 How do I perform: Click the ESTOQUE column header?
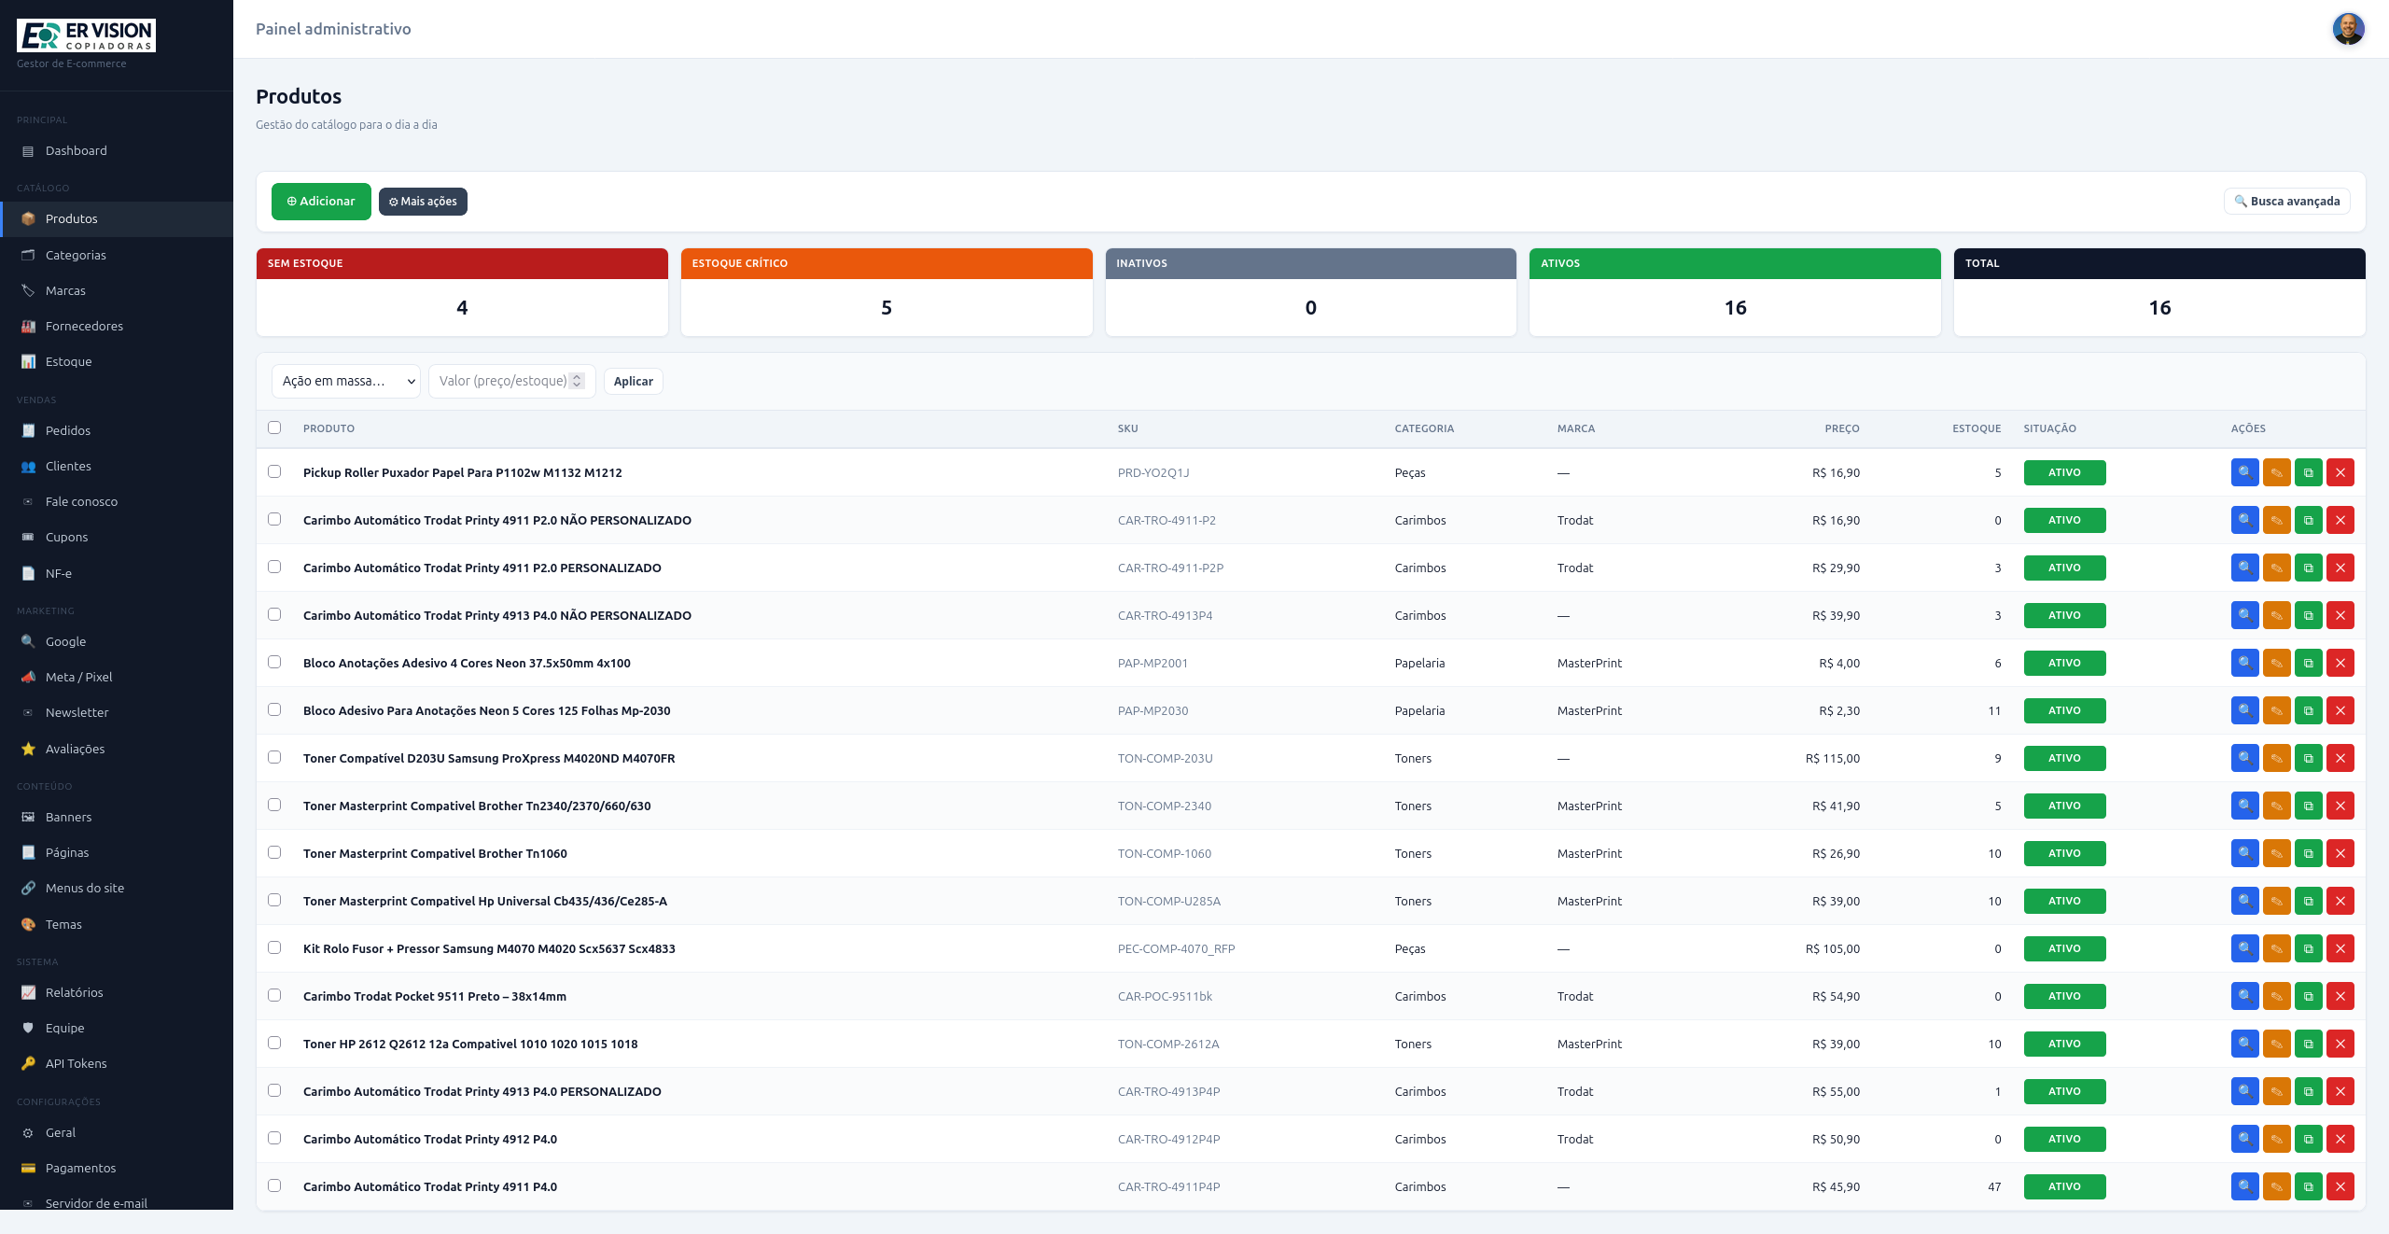click(x=1977, y=429)
